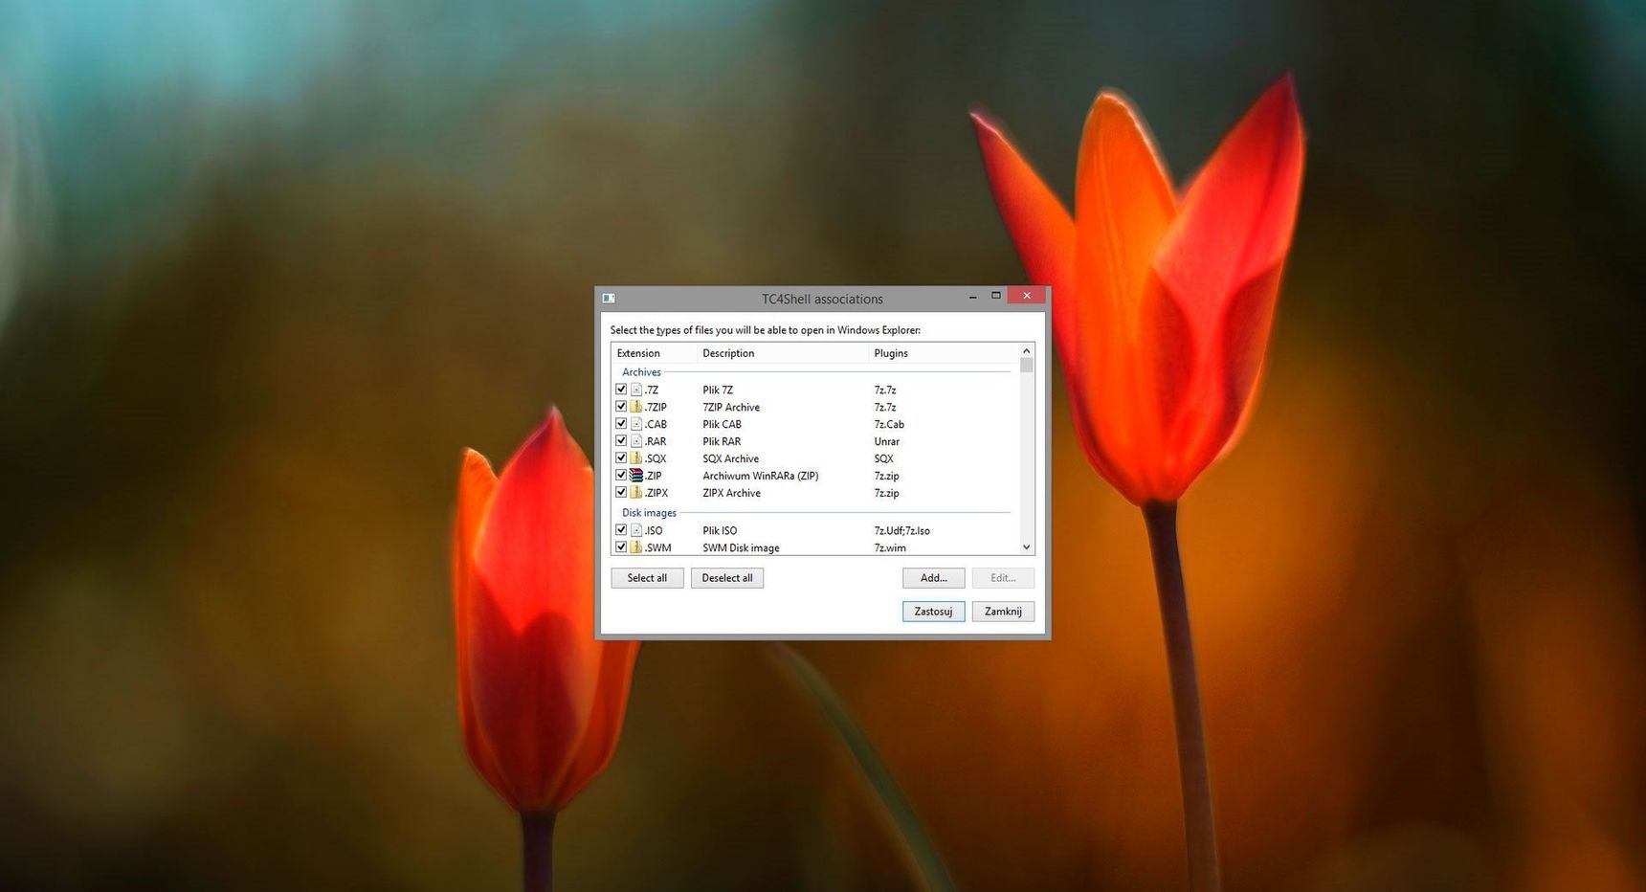Screen dimensions: 1646x892
Task: Click the '7z.Udf;7z.Iso' plugin value
Action: tap(901, 530)
